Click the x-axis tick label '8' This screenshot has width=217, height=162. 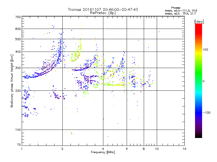pos(144,149)
